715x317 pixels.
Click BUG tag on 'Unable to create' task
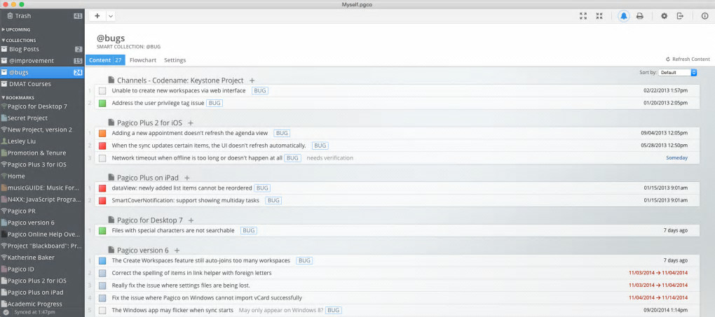260,91
